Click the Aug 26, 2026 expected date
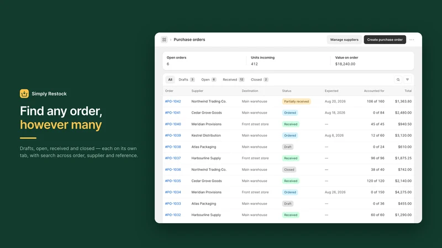This screenshot has width=442, height=248. click(x=335, y=192)
